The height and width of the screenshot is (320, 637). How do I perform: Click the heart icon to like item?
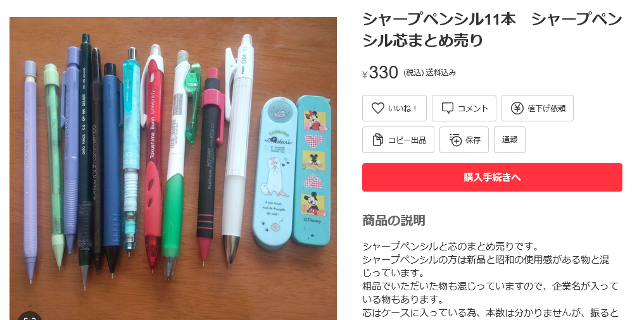[x=378, y=108]
